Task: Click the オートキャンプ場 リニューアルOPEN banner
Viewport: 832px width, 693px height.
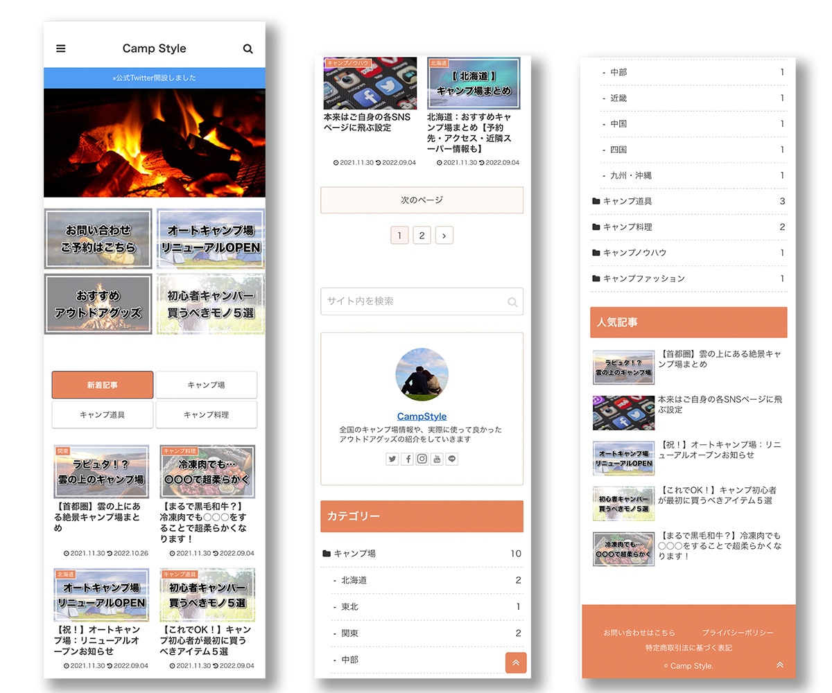Action: pos(211,238)
